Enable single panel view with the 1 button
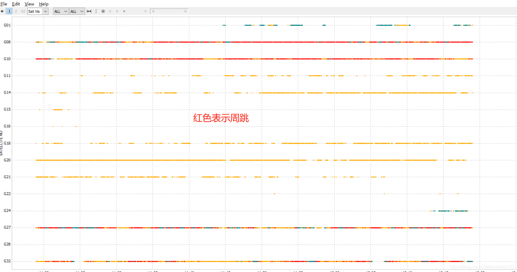 [x=9, y=11]
